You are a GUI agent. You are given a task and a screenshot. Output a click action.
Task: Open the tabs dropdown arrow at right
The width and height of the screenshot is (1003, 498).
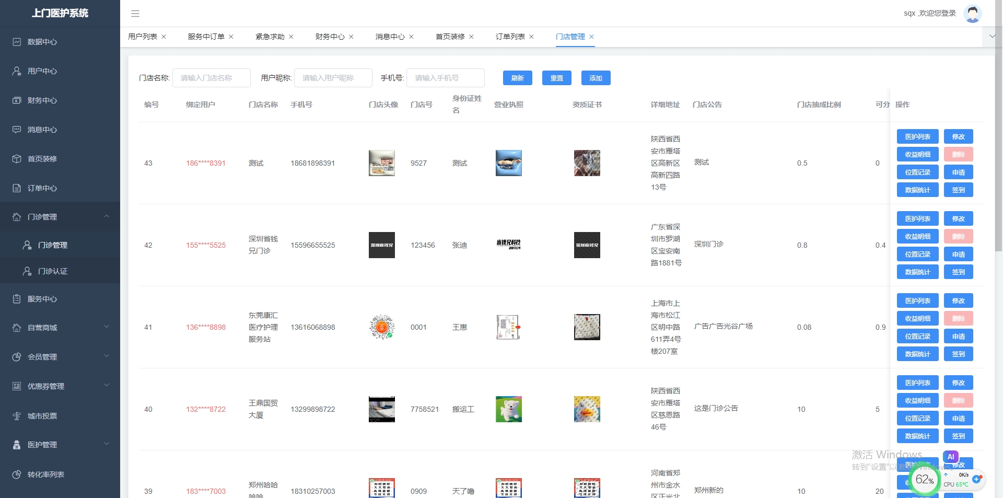pos(992,37)
